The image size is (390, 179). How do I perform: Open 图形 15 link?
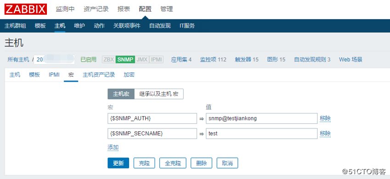(276, 59)
